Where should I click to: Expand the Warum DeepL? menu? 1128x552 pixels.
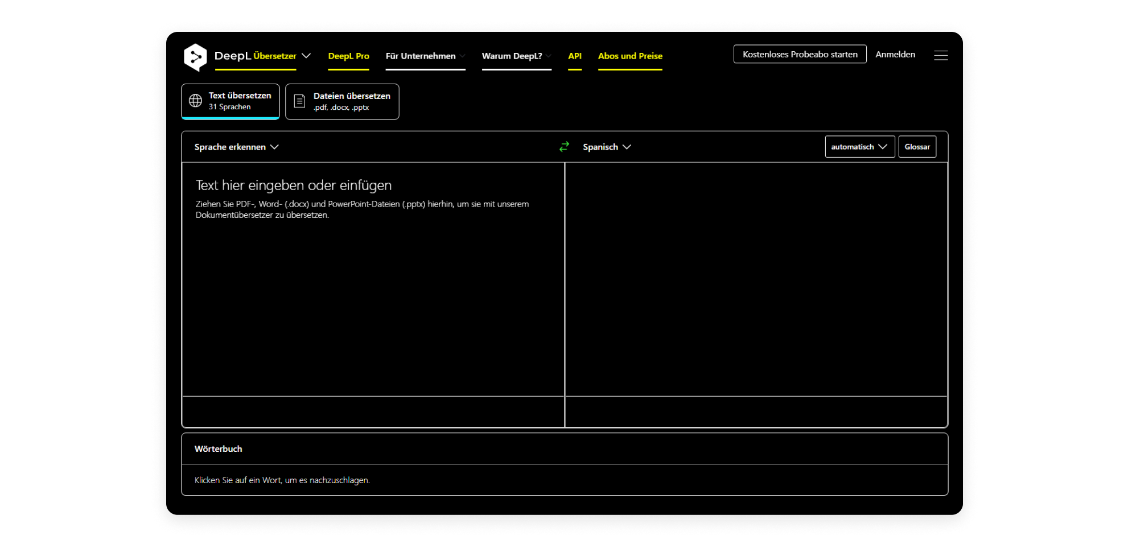click(516, 56)
